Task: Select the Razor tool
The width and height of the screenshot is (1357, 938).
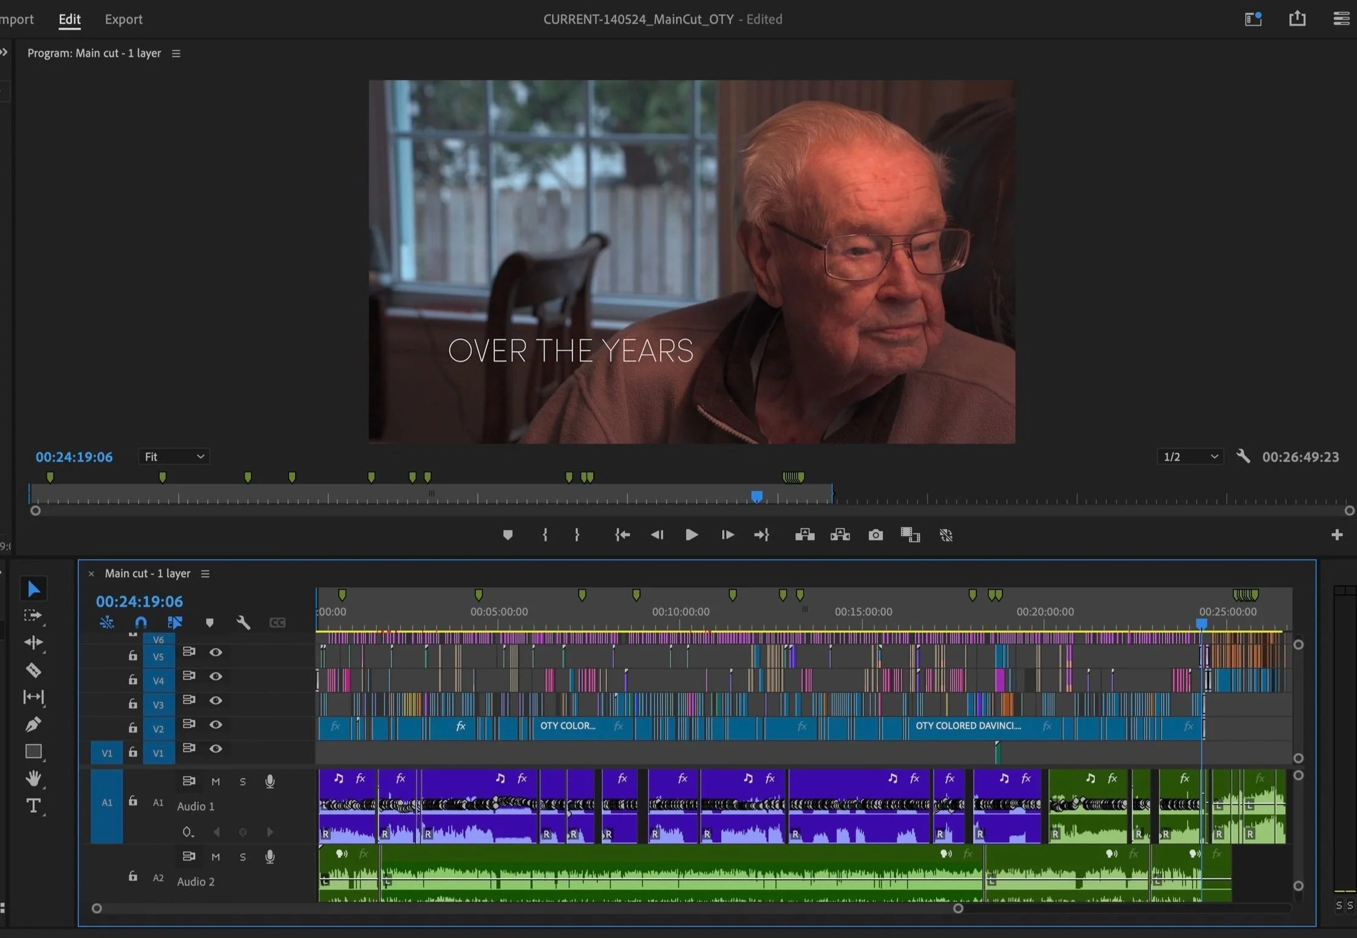Action: click(x=33, y=670)
